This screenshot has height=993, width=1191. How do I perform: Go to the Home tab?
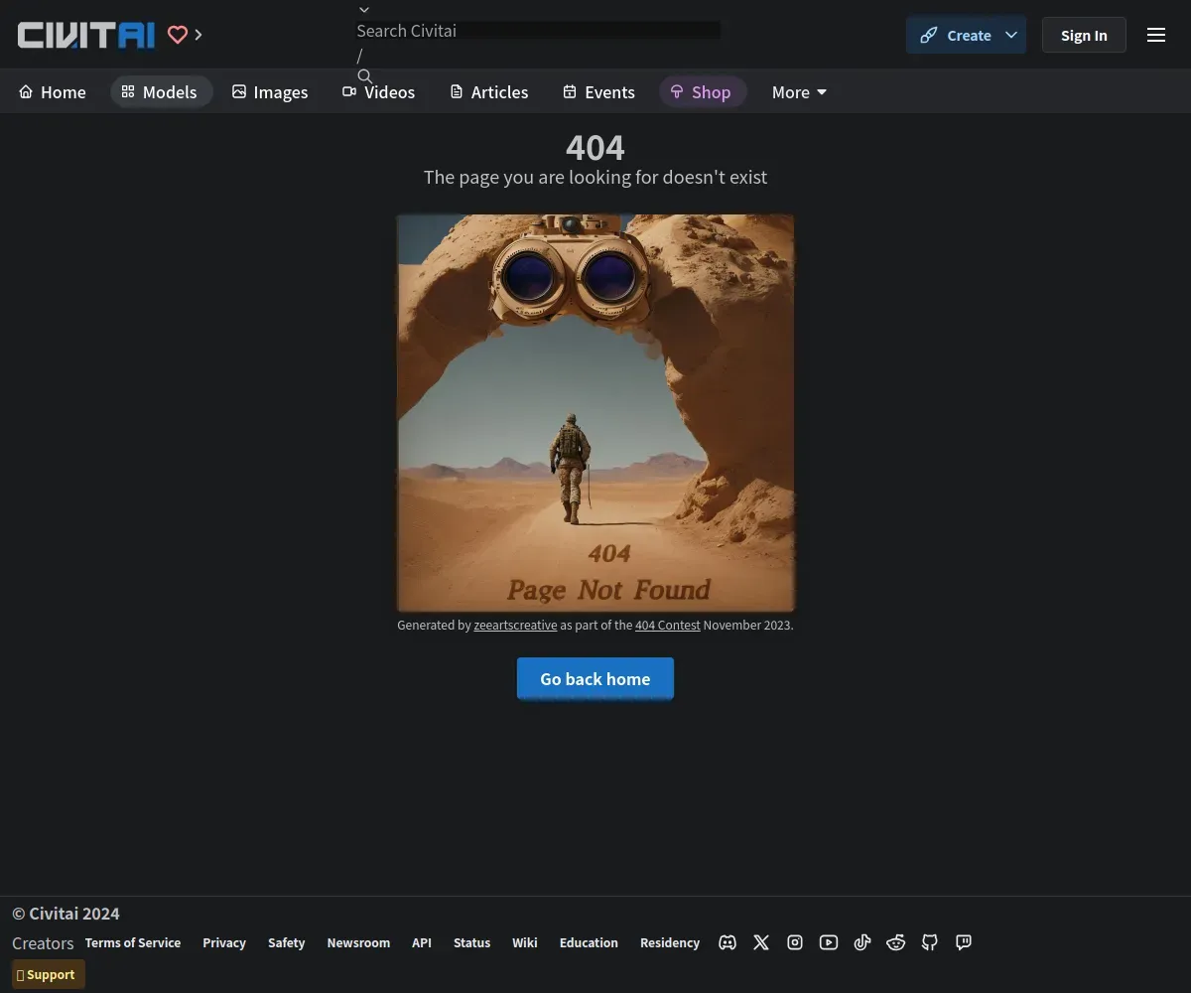(53, 92)
